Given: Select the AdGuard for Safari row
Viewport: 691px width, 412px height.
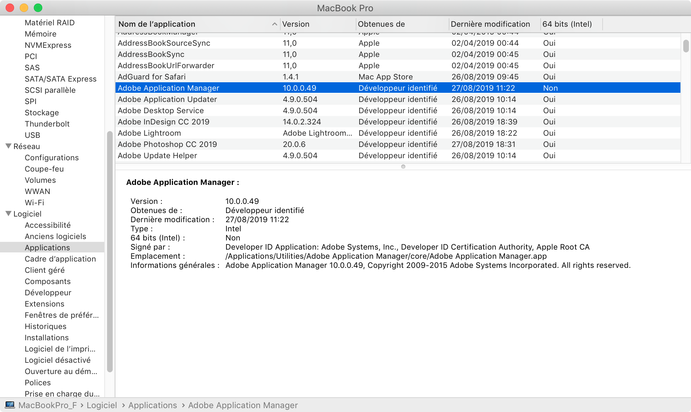Looking at the screenshot, I should pos(398,77).
